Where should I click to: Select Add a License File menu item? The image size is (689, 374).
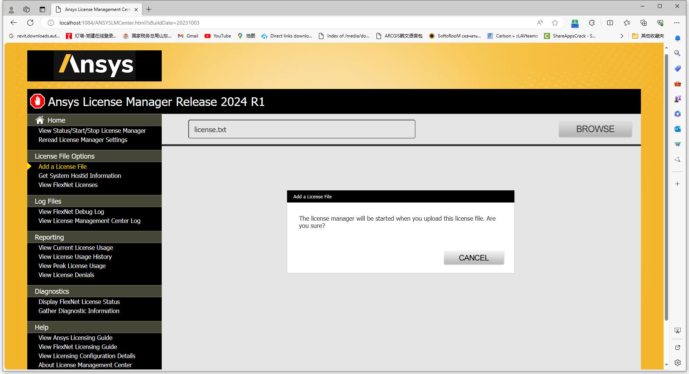coord(62,167)
